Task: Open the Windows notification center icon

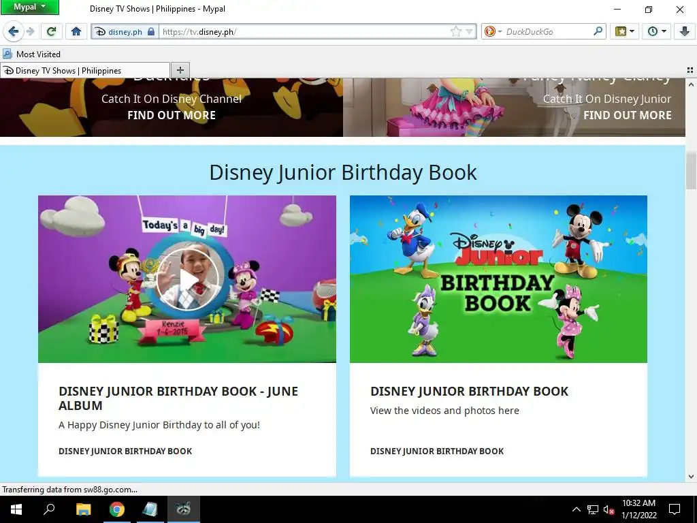Action: click(675, 509)
